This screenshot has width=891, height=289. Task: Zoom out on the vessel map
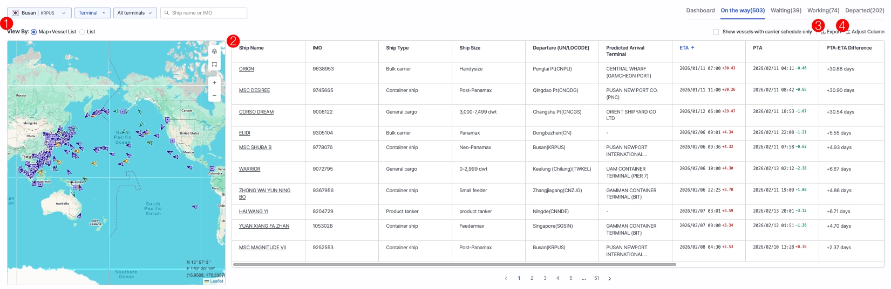tap(214, 95)
